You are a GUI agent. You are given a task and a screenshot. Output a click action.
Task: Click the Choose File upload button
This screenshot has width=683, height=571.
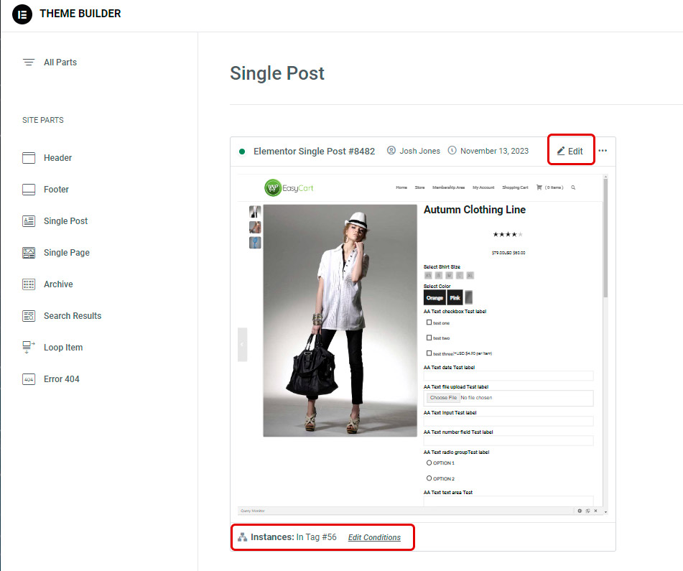[x=442, y=397]
